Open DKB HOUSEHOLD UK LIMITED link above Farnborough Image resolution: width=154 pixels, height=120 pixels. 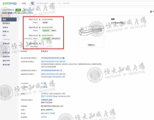click(x=53, y=74)
